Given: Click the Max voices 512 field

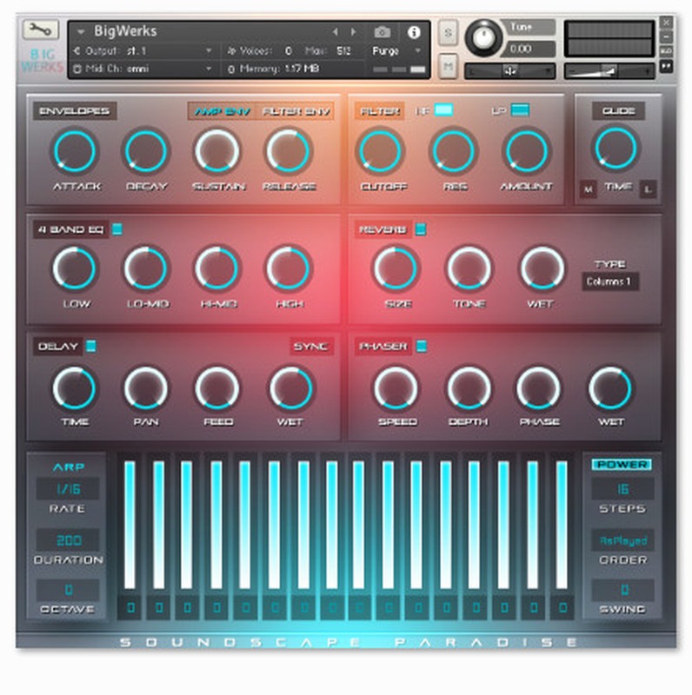Looking at the screenshot, I should coord(343,51).
